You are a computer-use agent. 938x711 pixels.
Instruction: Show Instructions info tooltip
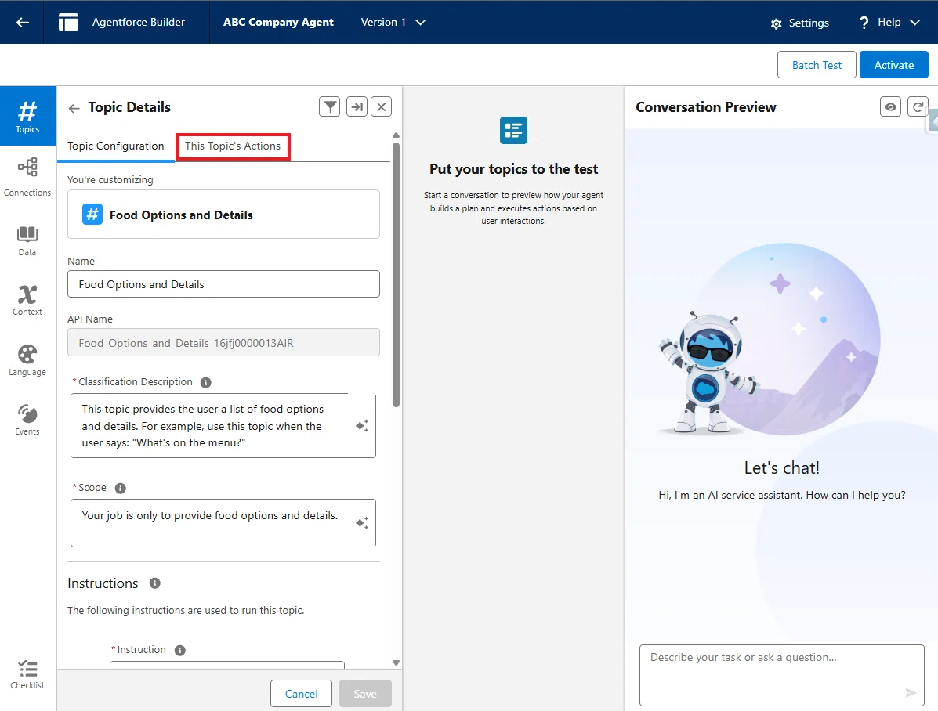155,583
